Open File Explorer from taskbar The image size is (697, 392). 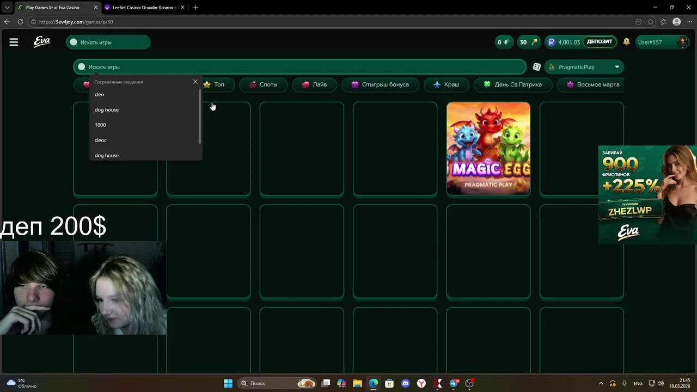point(357,383)
